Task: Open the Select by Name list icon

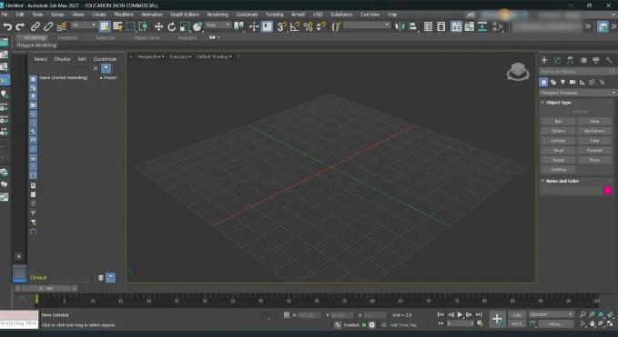Action: [117, 26]
